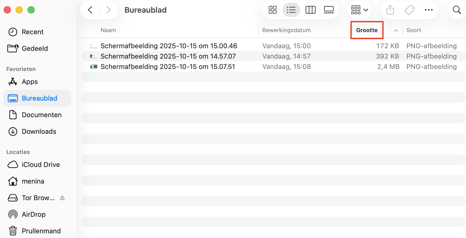Open the Search icon

(457, 10)
